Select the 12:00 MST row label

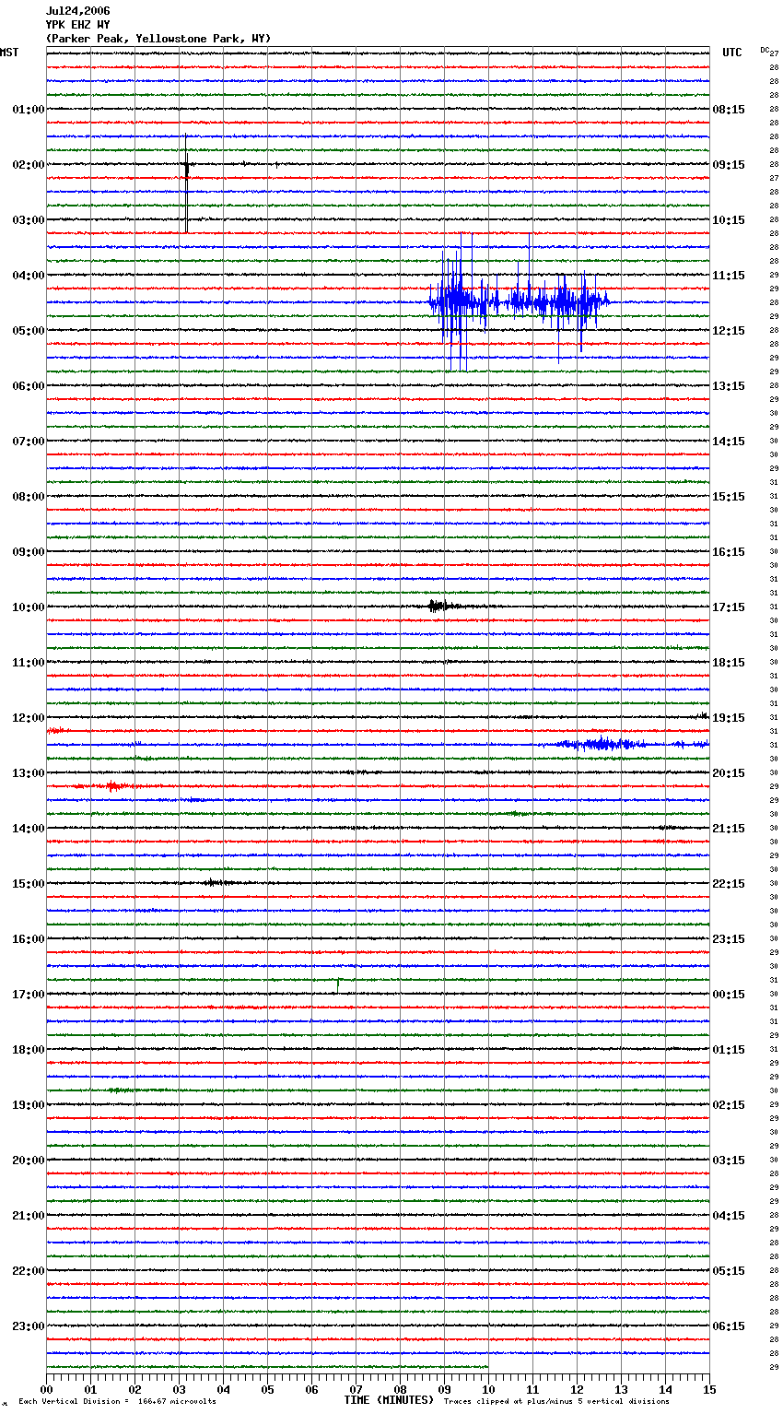tap(28, 718)
